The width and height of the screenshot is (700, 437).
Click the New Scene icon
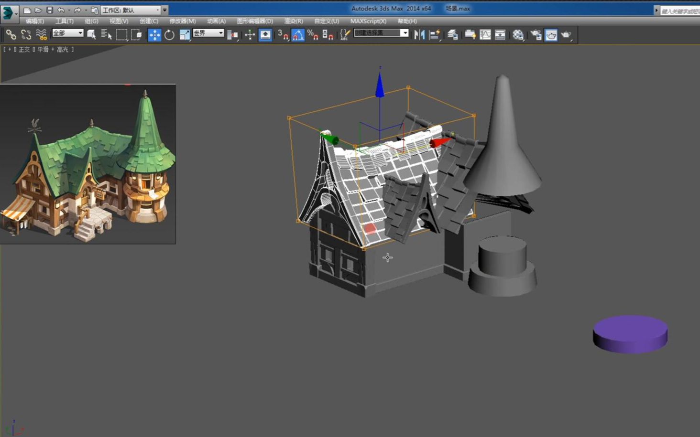pyautogui.click(x=27, y=10)
